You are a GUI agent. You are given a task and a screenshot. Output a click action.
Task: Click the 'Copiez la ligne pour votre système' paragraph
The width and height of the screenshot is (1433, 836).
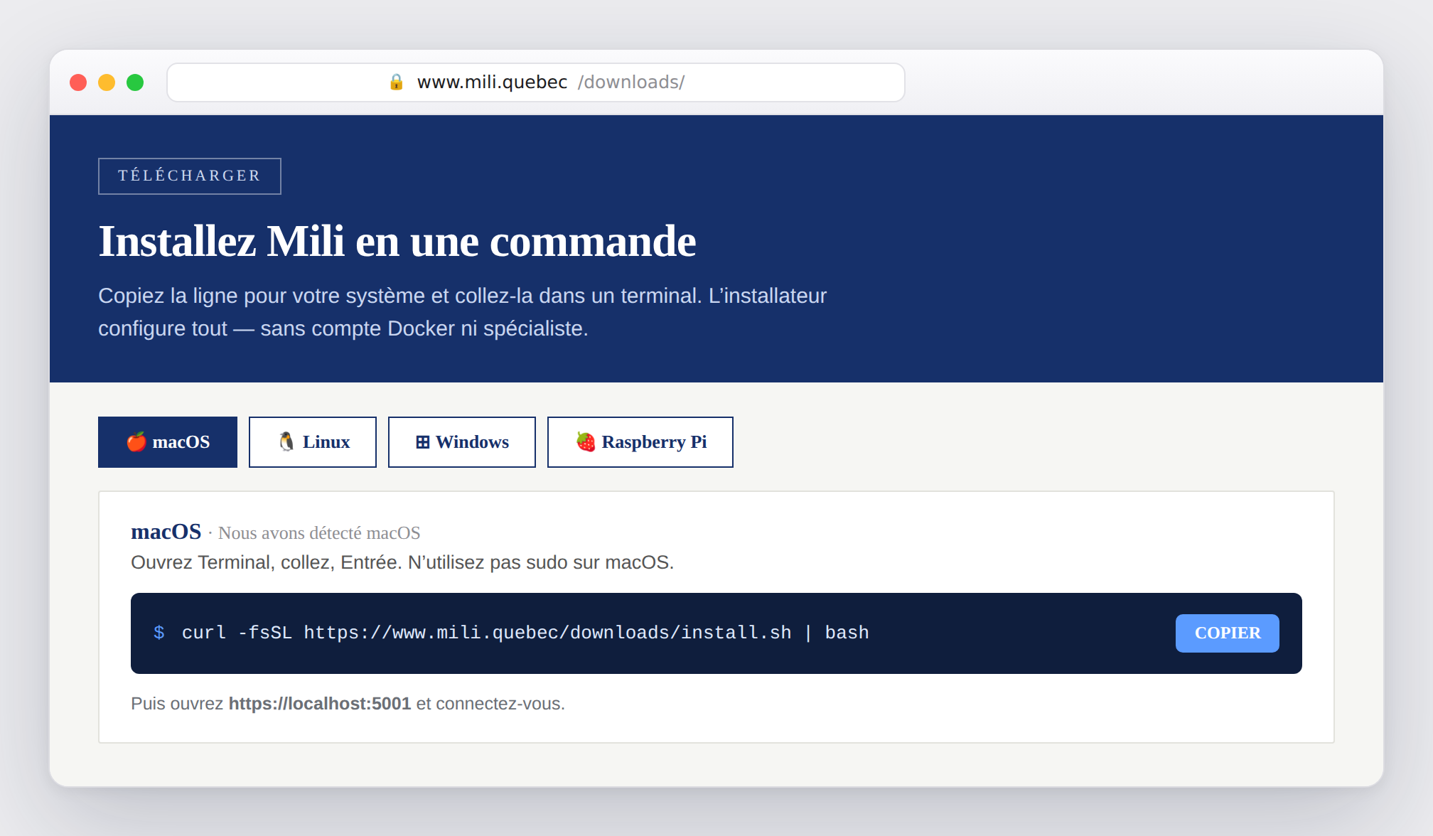click(463, 312)
